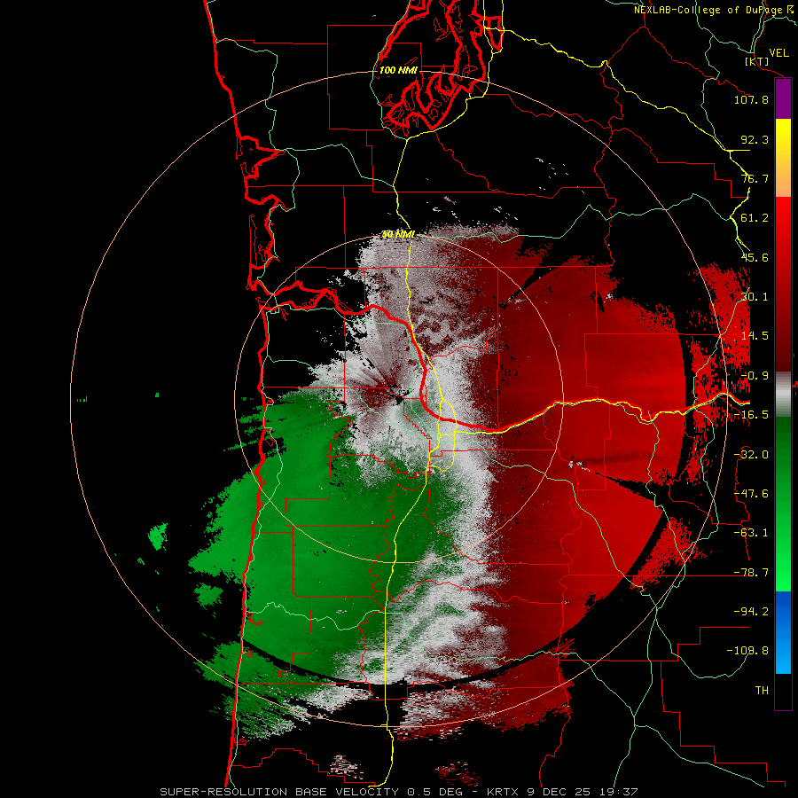
Task: Click the -16.5 velocity scale value
Action: 751,415
